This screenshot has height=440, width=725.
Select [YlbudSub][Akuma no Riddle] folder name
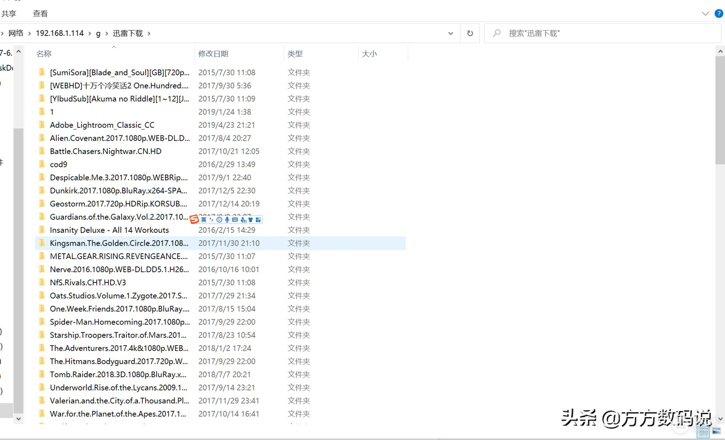119,99
